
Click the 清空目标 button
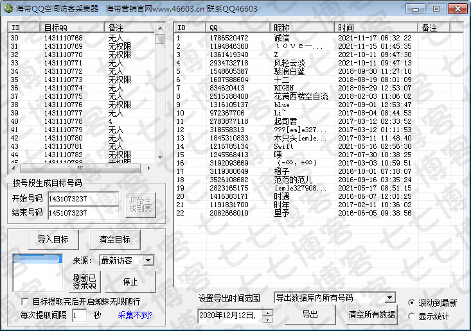point(115,239)
